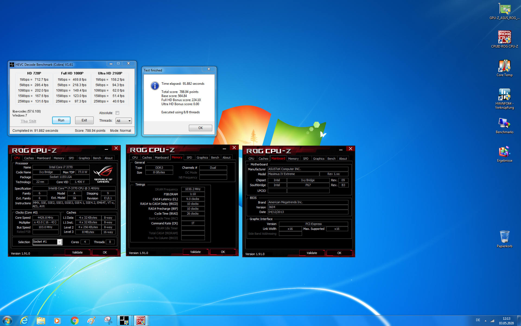Image resolution: width=521 pixels, height=326 pixels.
Task: Switch to HEVC benchmark taskbar button
Action: click(124, 321)
